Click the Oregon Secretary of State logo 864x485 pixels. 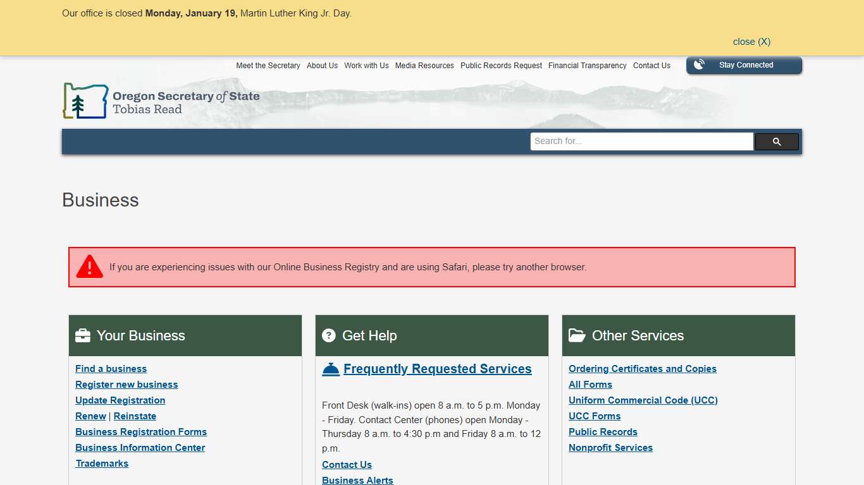[161, 102]
